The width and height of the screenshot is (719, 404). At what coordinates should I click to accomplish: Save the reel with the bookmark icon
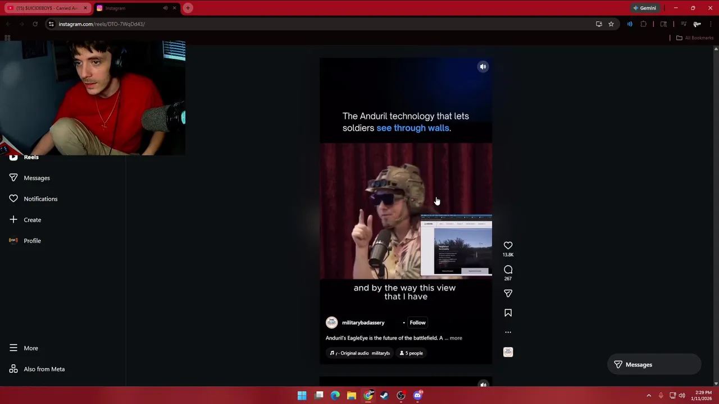click(508, 313)
